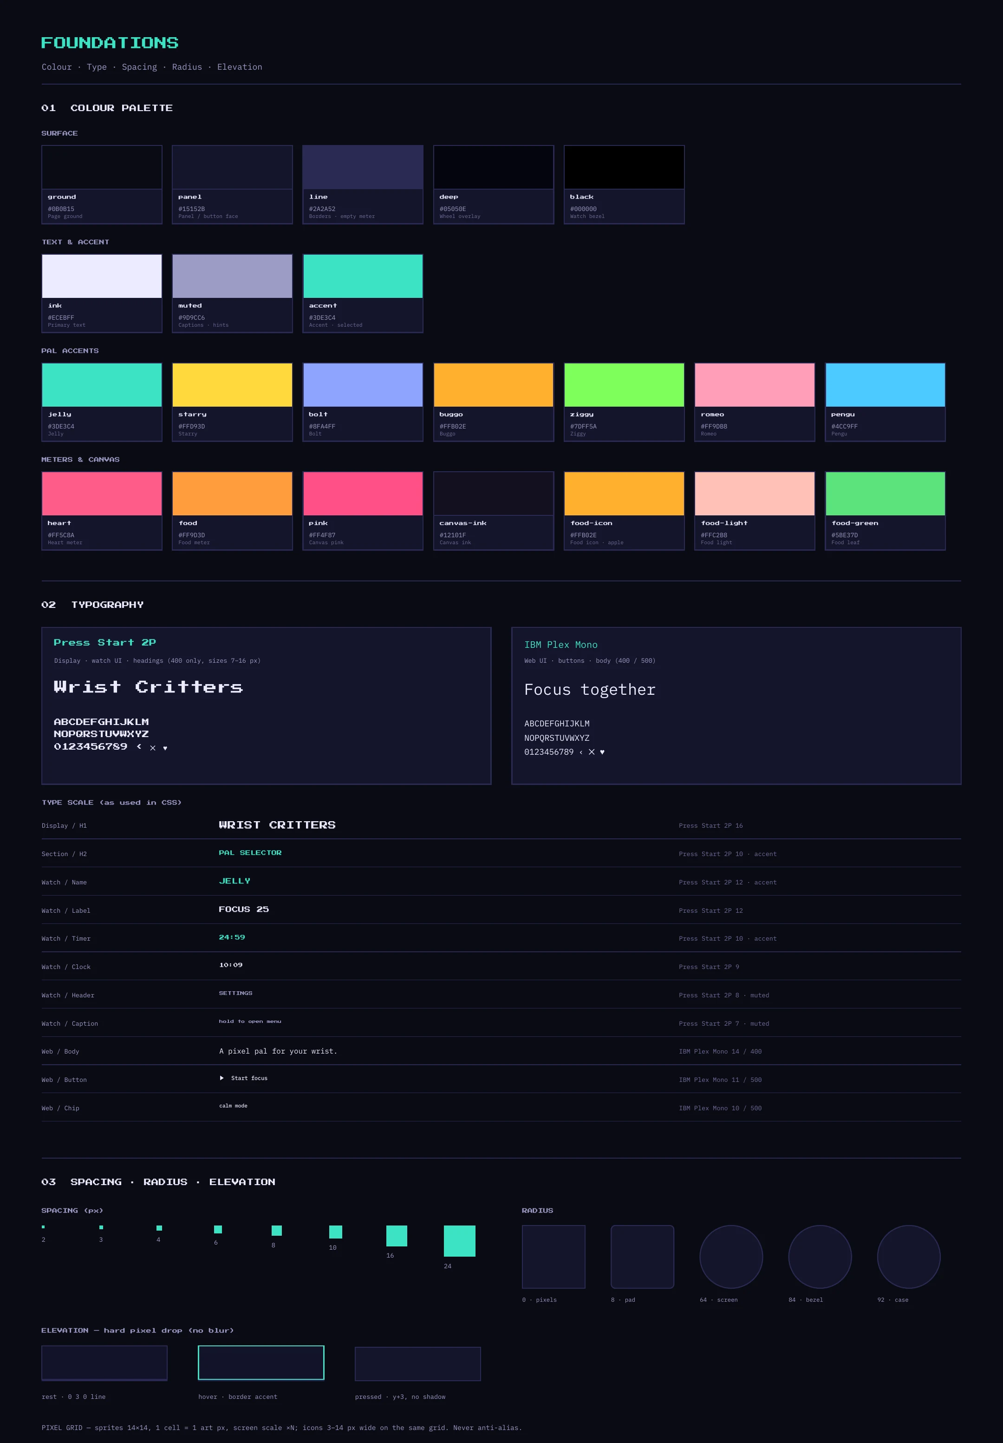The height and width of the screenshot is (1443, 1003).
Task: Click the IBM Plex Mono font card title
Action: click(x=561, y=645)
